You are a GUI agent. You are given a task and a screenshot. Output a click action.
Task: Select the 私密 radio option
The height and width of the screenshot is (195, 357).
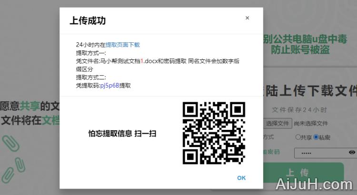click(x=316, y=137)
